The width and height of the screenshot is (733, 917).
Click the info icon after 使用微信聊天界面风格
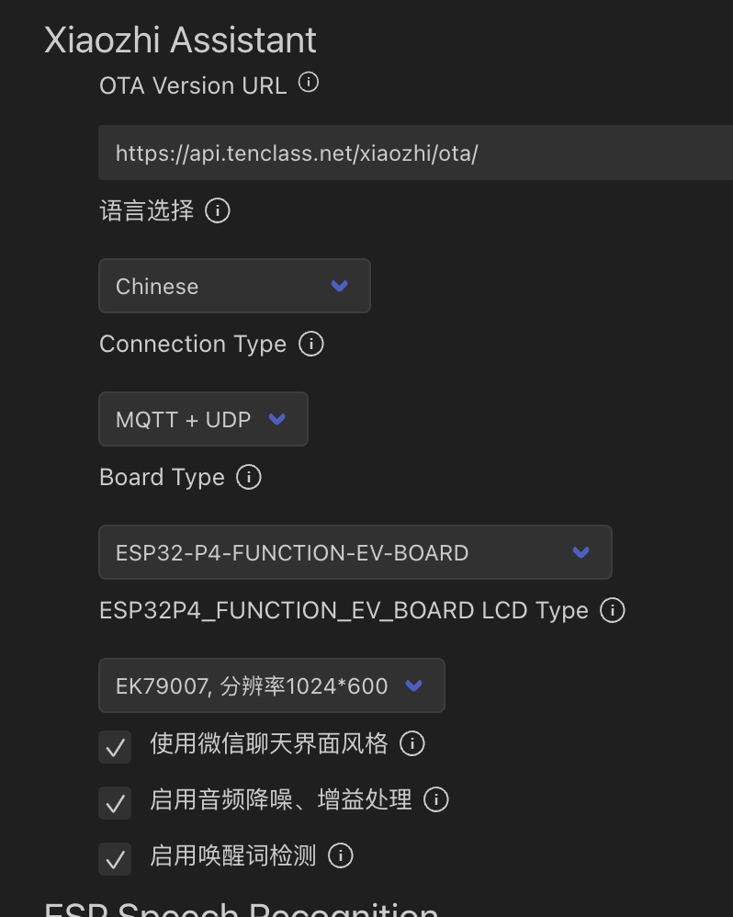pyautogui.click(x=413, y=744)
